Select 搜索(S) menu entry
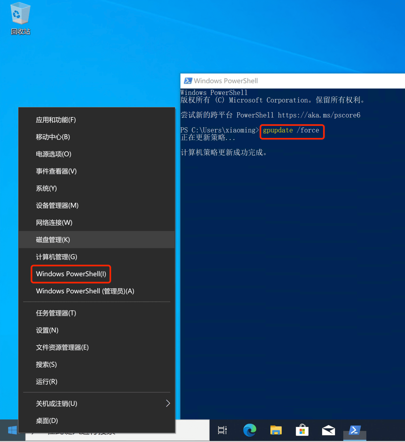 [97, 364]
